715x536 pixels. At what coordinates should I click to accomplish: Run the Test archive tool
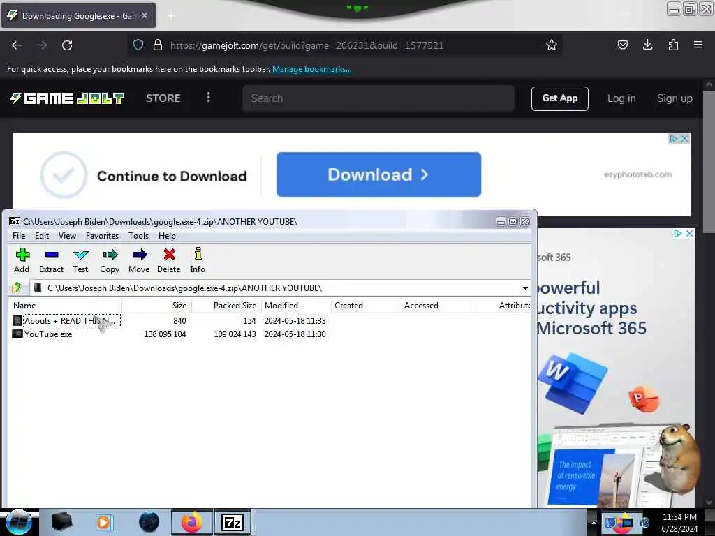(x=80, y=261)
